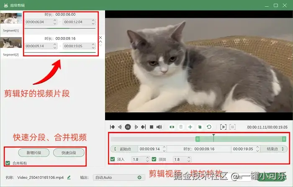Viewport: 293px width, 187px height.
Task: Stop video playback
Action: click(152, 127)
